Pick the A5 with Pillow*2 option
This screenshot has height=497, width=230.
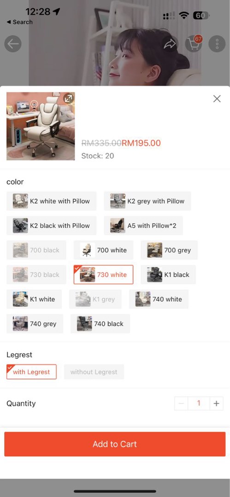click(143, 225)
